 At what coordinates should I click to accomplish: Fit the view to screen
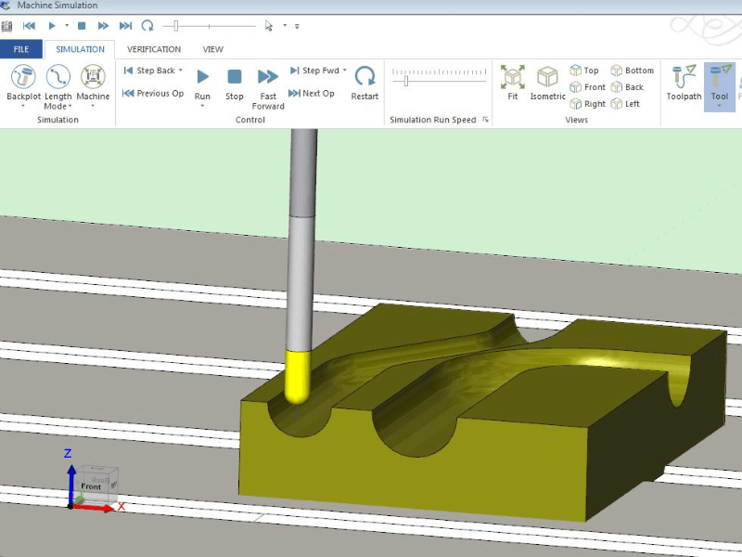(513, 78)
